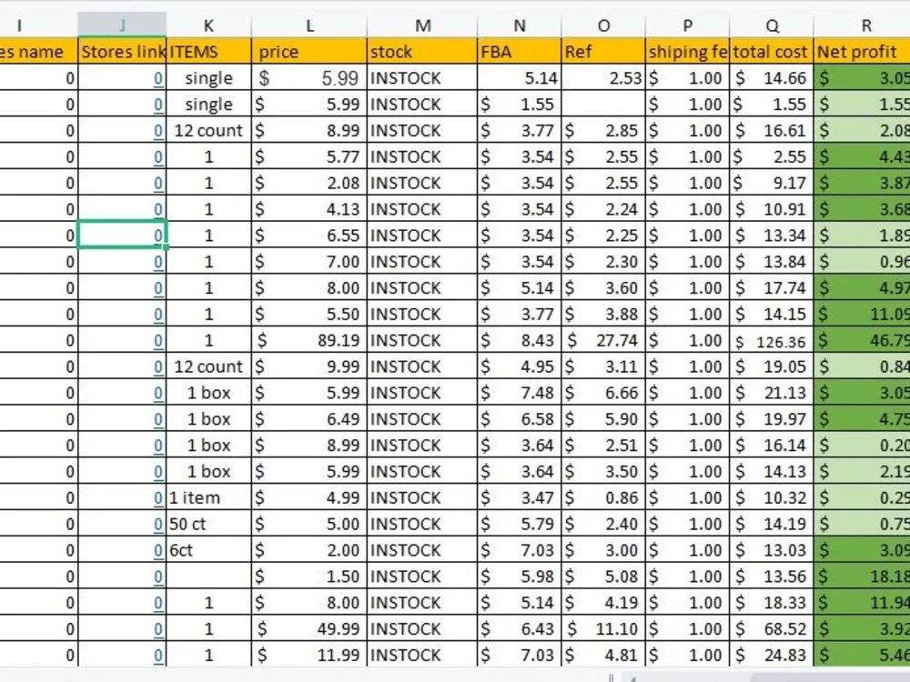This screenshot has width=910, height=682.
Task: Select the price cell showing 6.49
Action: tap(309, 419)
